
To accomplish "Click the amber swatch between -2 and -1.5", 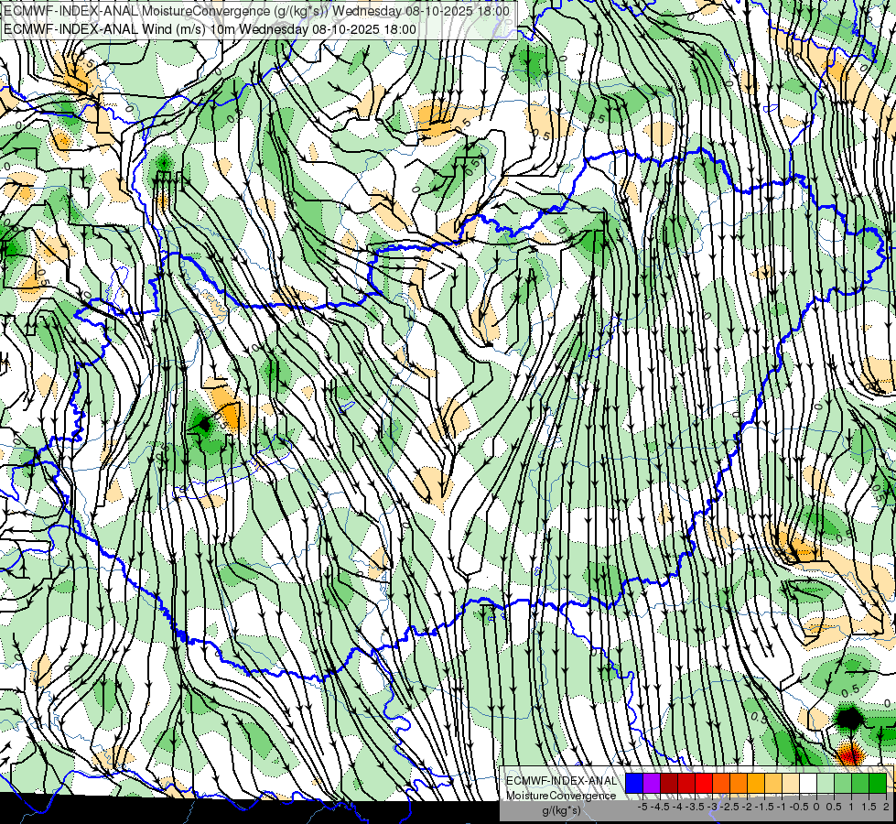I will 756,783.
